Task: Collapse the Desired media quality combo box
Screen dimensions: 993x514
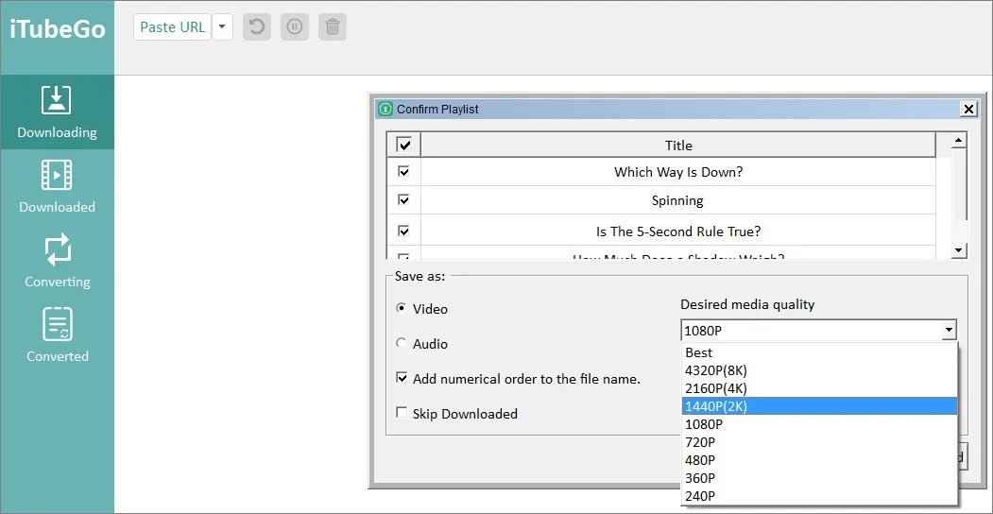Action: [948, 331]
